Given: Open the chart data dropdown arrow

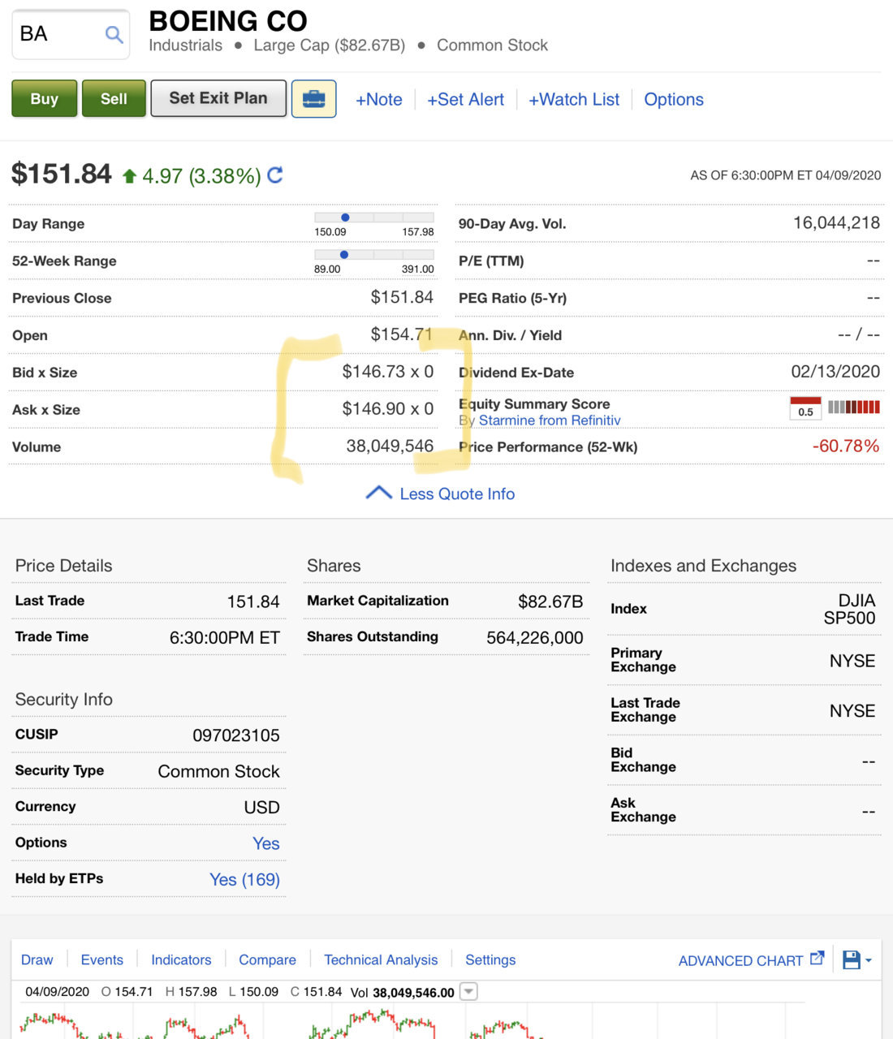Looking at the screenshot, I should tap(468, 991).
